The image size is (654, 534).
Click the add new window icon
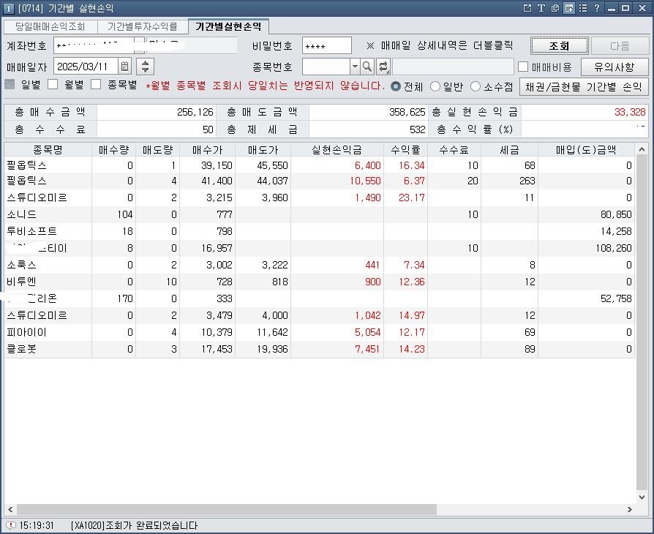pos(568,8)
